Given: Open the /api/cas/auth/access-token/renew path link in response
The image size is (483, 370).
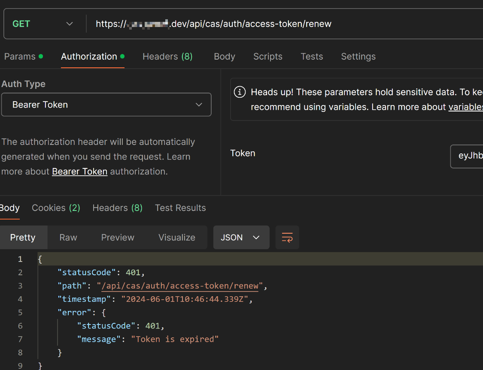Looking at the screenshot, I should coord(179,286).
